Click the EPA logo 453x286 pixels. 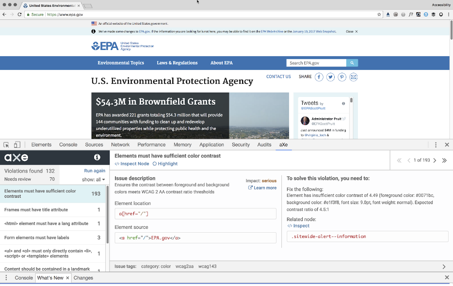coord(123,46)
